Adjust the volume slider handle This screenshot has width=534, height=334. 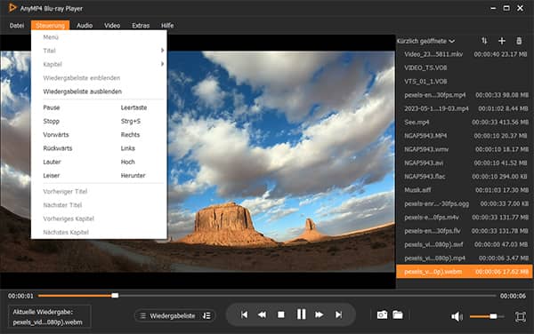[x=493, y=316]
